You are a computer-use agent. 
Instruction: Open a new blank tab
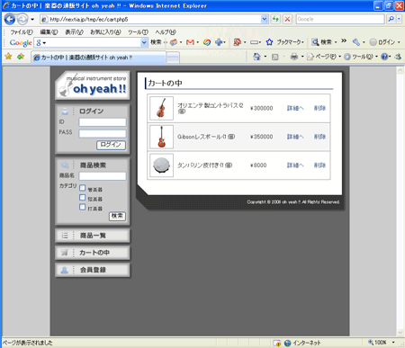173,58
